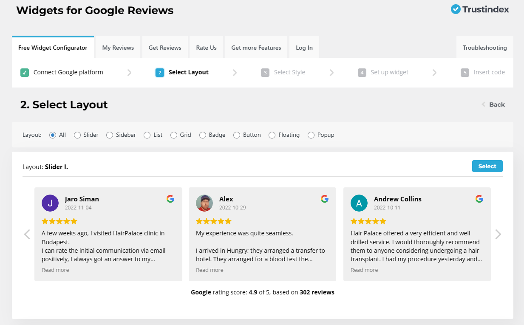Click the step 2 badge beside Select Layout
Screen dimensions: 524x325
(x=160, y=72)
